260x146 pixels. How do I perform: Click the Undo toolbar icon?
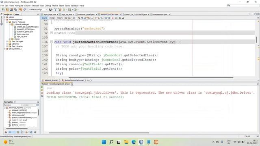21,10
